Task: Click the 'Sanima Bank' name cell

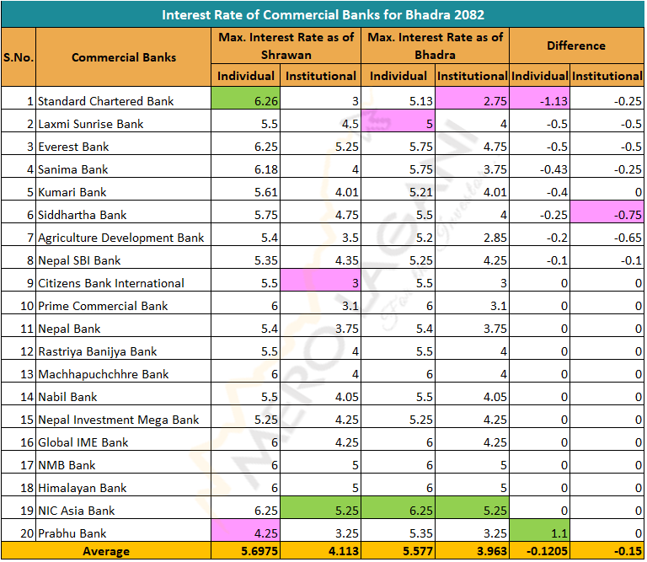Action: pyautogui.click(x=123, y=166)
